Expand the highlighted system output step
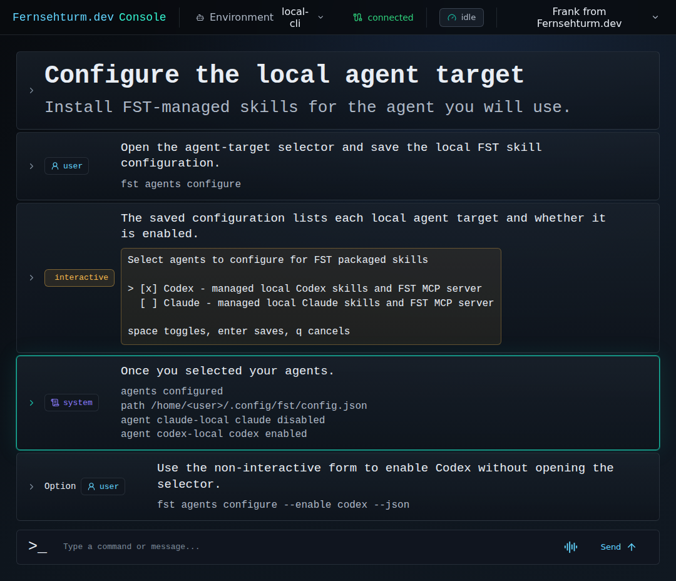The image size is (676, 581). [x=31, y=403]
